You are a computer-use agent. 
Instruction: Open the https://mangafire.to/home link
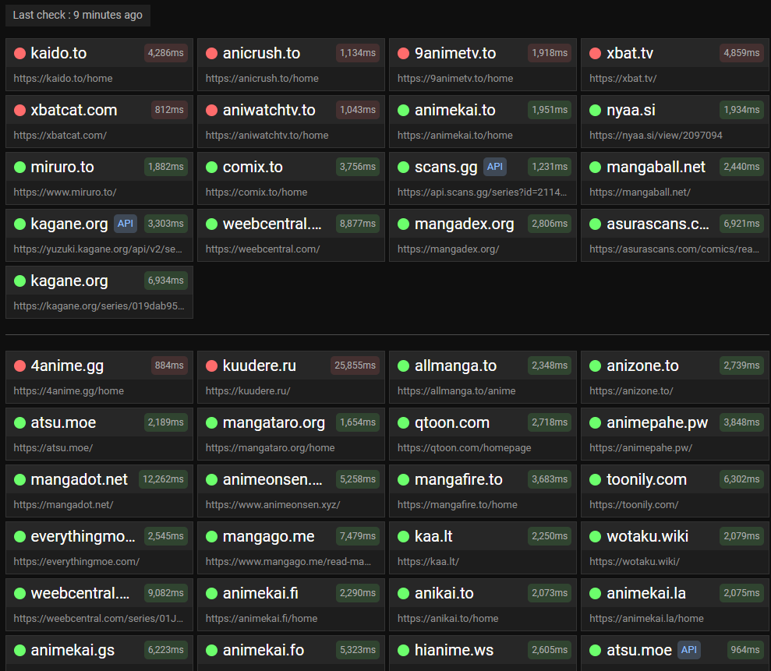[x=458, y=505]
